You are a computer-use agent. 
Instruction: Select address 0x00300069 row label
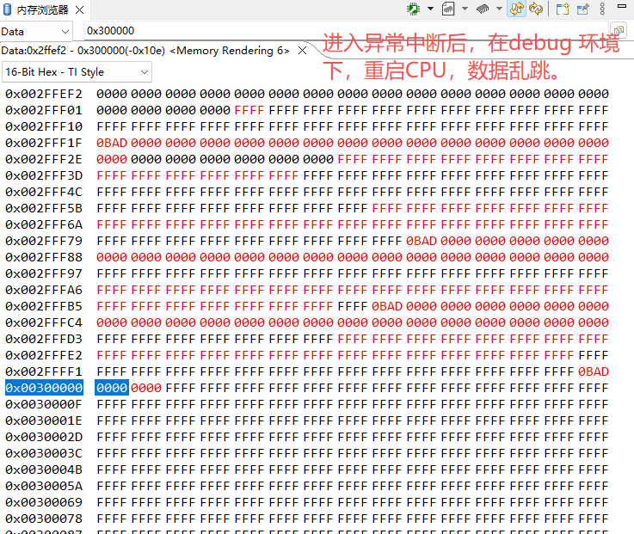point(44,502)
